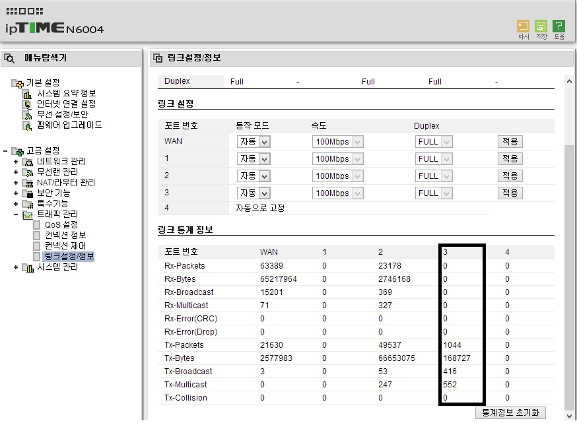
Task: Collapse the 트래픽 관리 tree node
Action: [15, 214]
